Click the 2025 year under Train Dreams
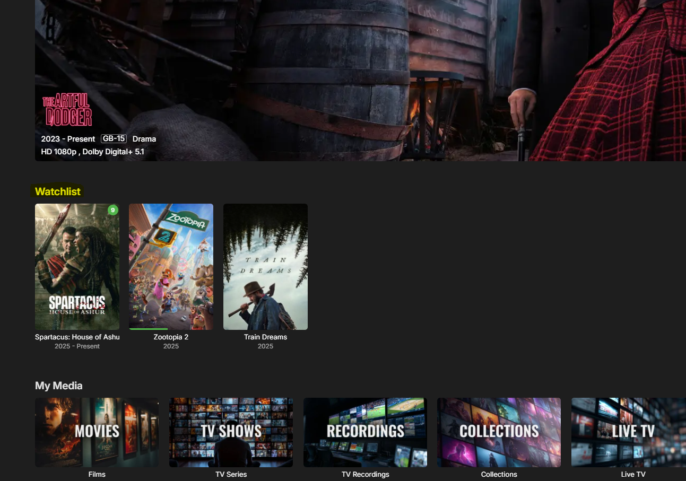Screen dimensions: 686x481 (x=265, y=346)
